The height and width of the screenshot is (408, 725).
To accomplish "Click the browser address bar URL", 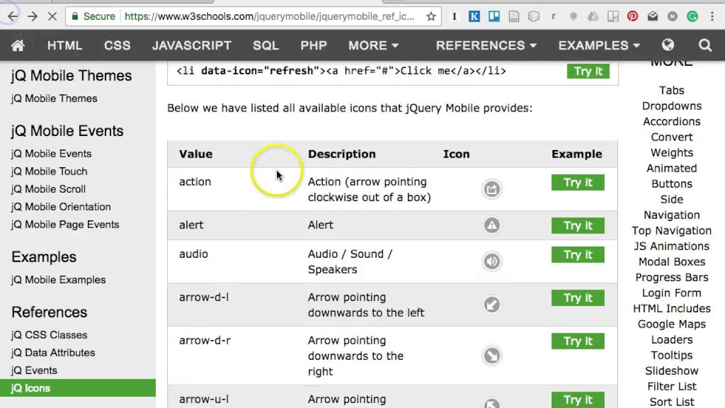I will click(269, 16).
